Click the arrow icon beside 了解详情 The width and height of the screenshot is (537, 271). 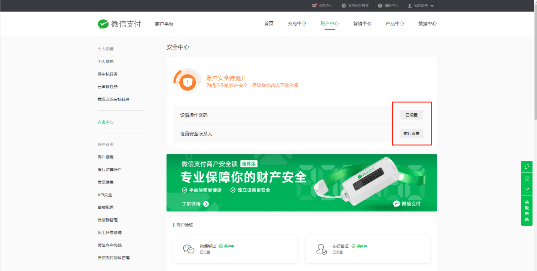[x=206, y=204]
